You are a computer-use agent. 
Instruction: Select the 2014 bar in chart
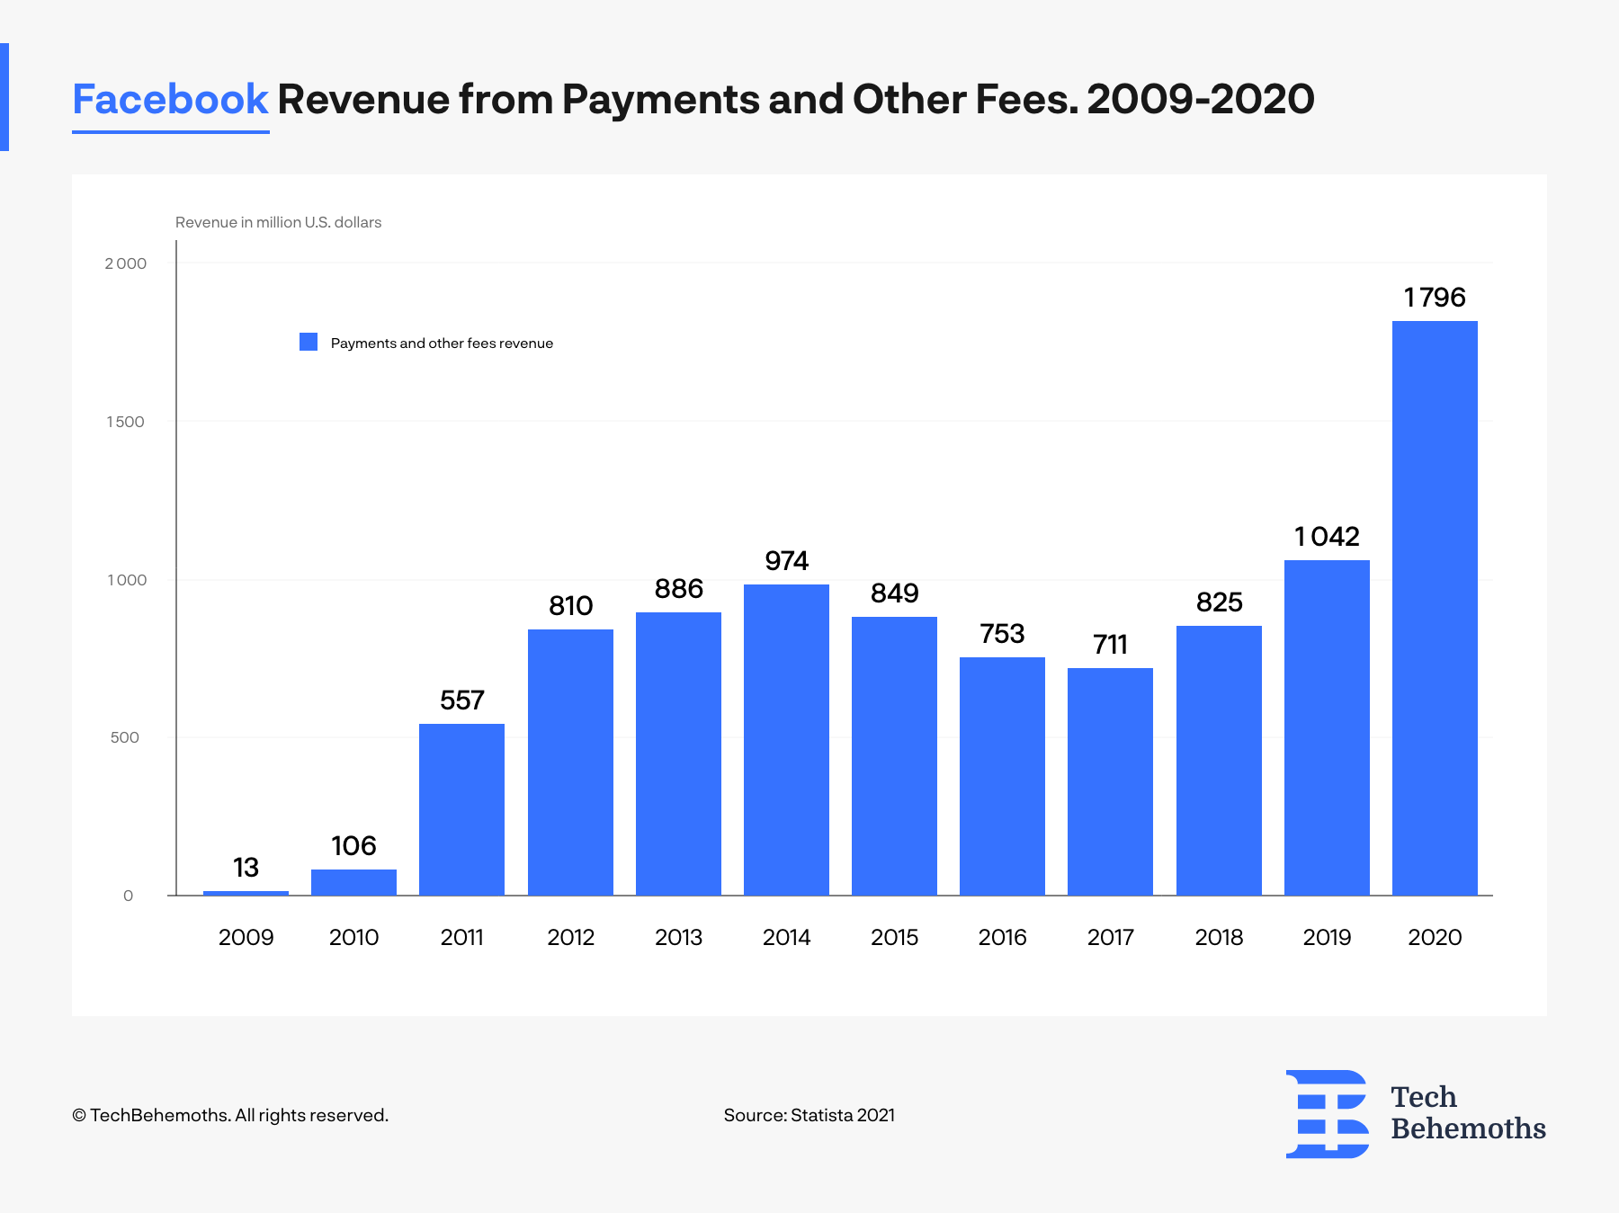coord(786,740)
